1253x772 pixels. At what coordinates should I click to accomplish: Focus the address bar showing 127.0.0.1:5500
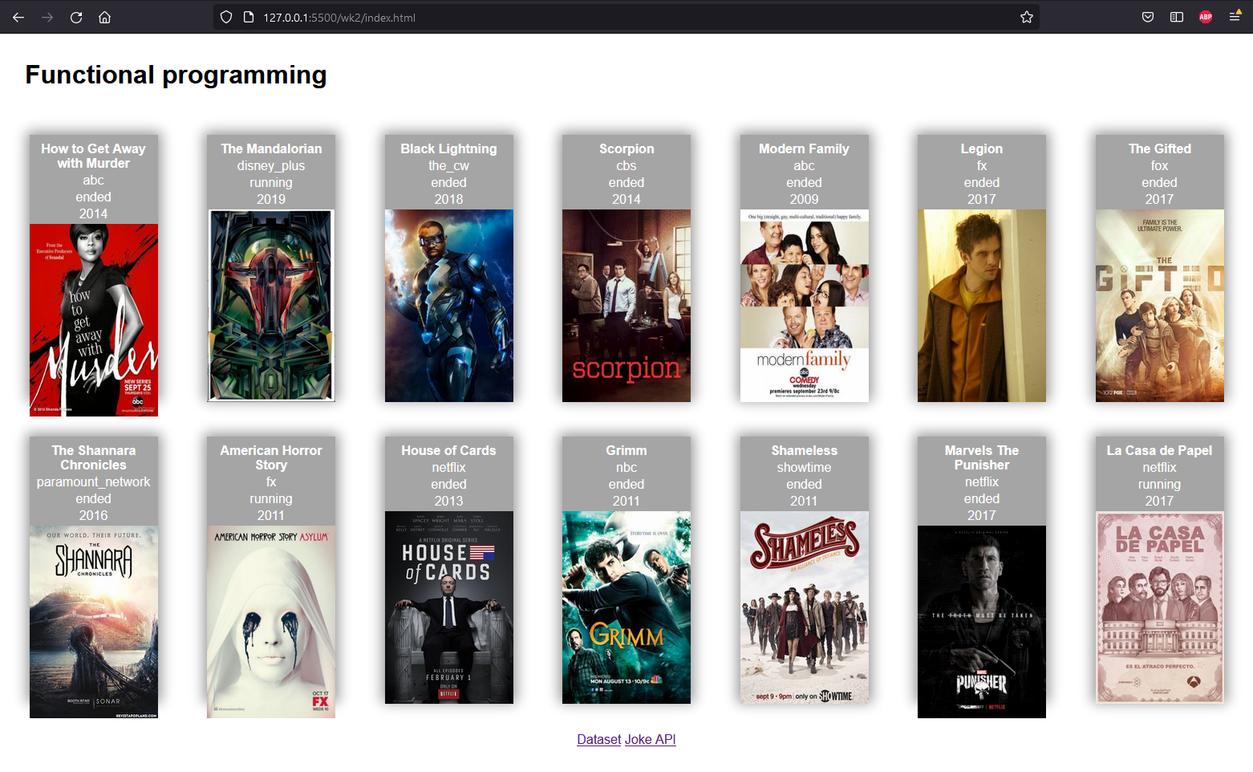(626, 17)
